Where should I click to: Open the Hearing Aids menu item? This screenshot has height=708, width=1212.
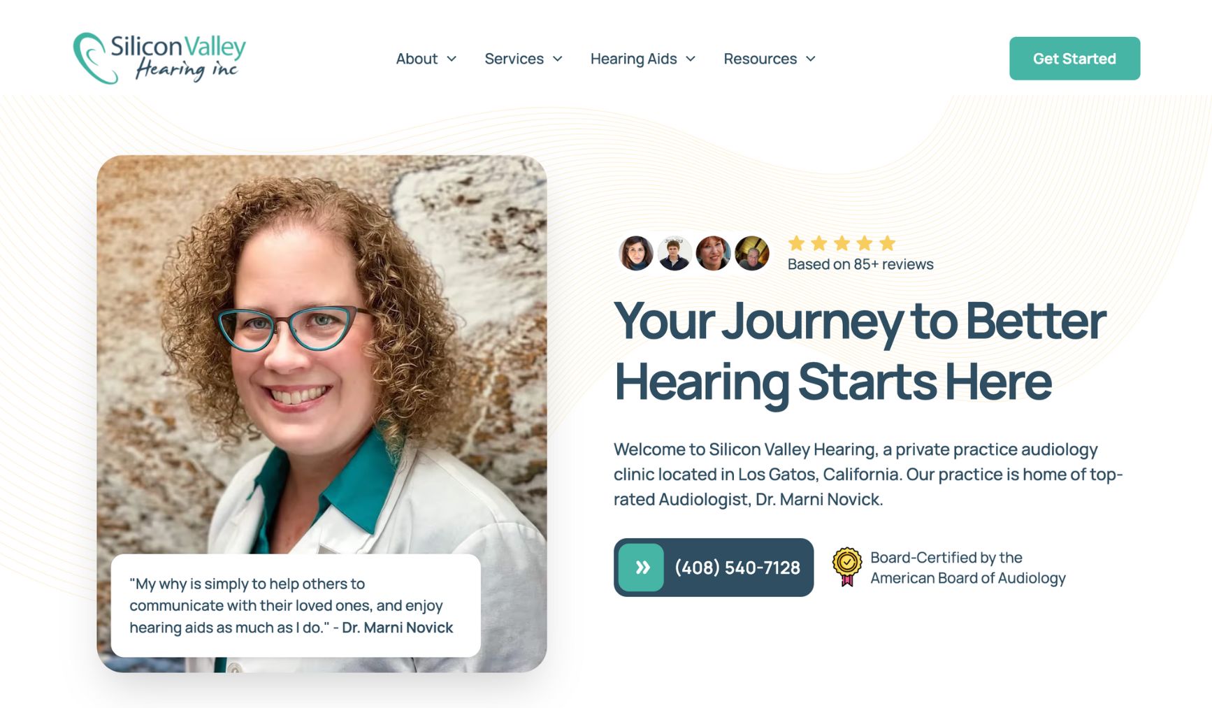pos(634,59)
